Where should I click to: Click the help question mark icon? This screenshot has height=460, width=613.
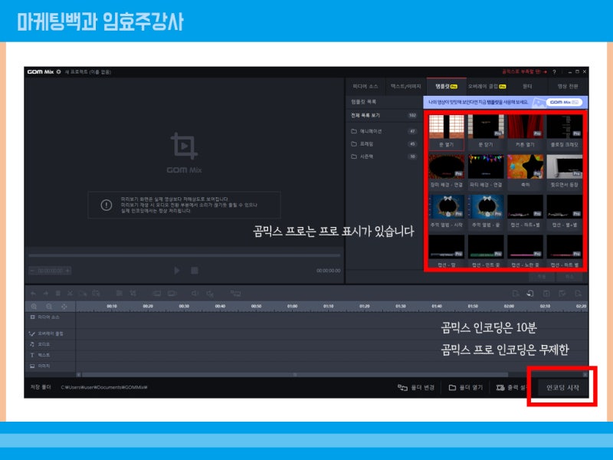pyautogui.click(x=554, y=72)
